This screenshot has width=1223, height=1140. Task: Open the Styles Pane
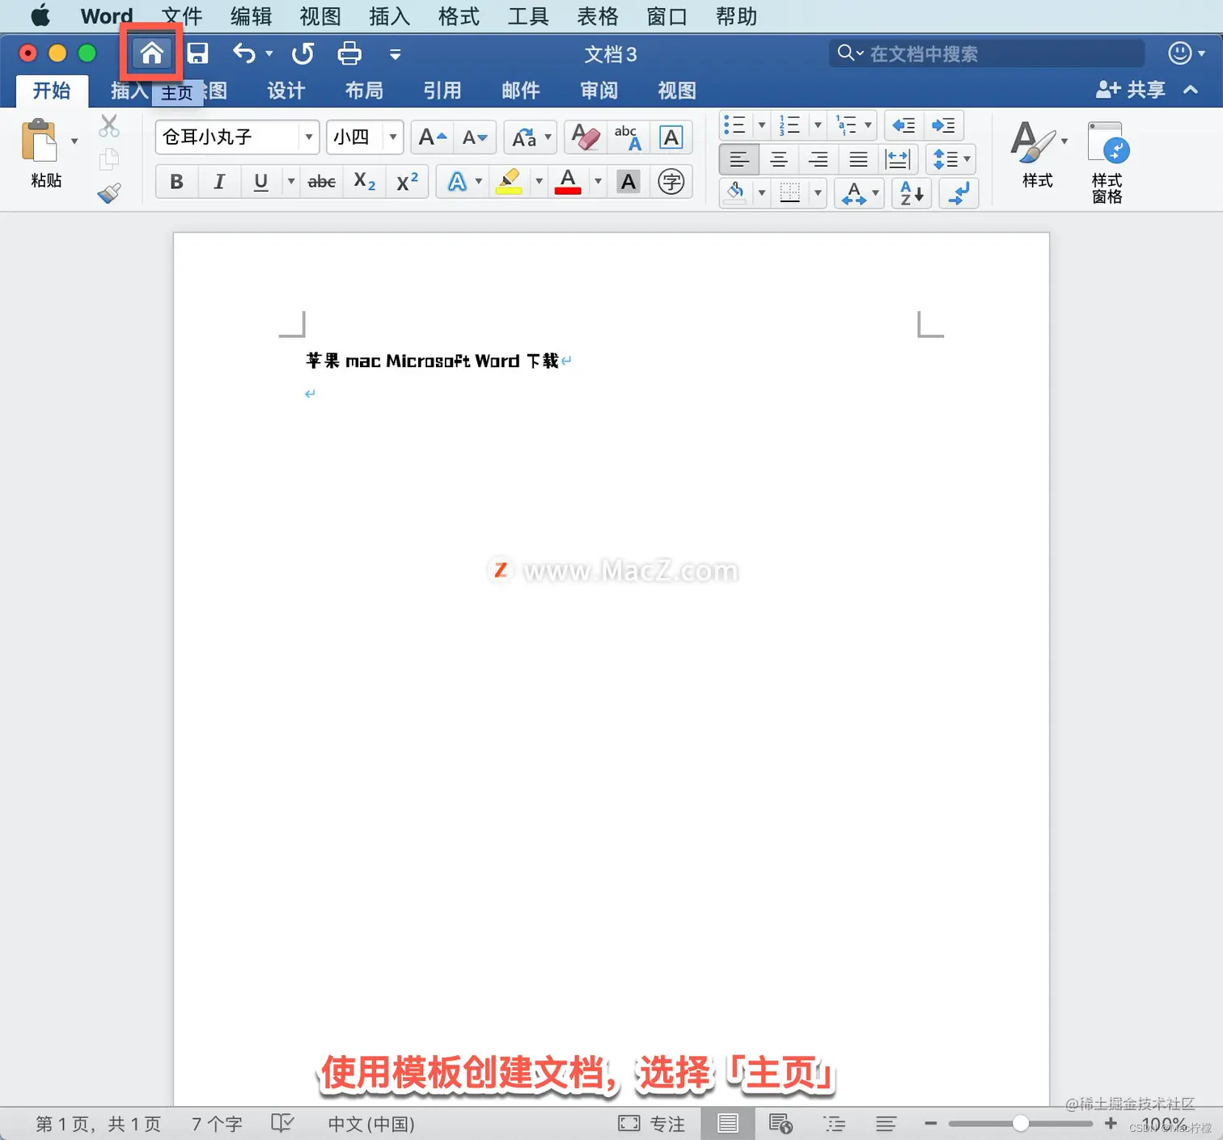coord(1107,162)
